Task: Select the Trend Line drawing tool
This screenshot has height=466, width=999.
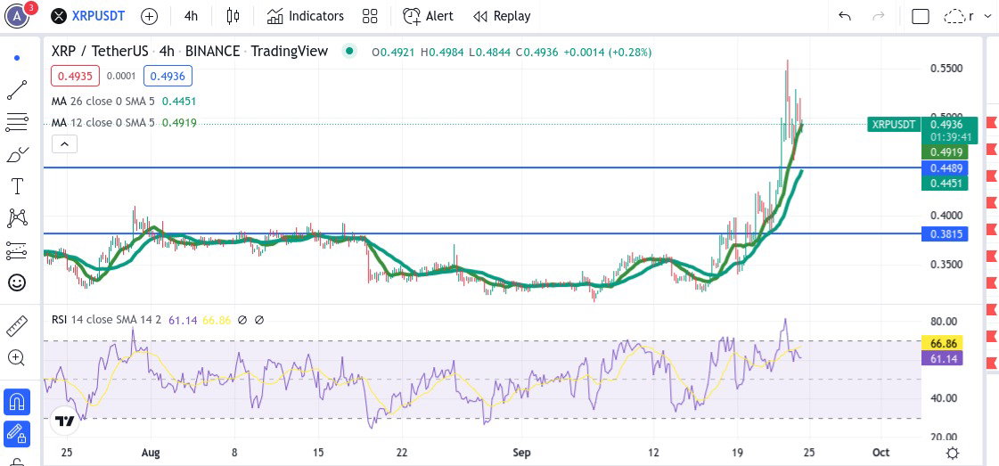Action: 17,90
